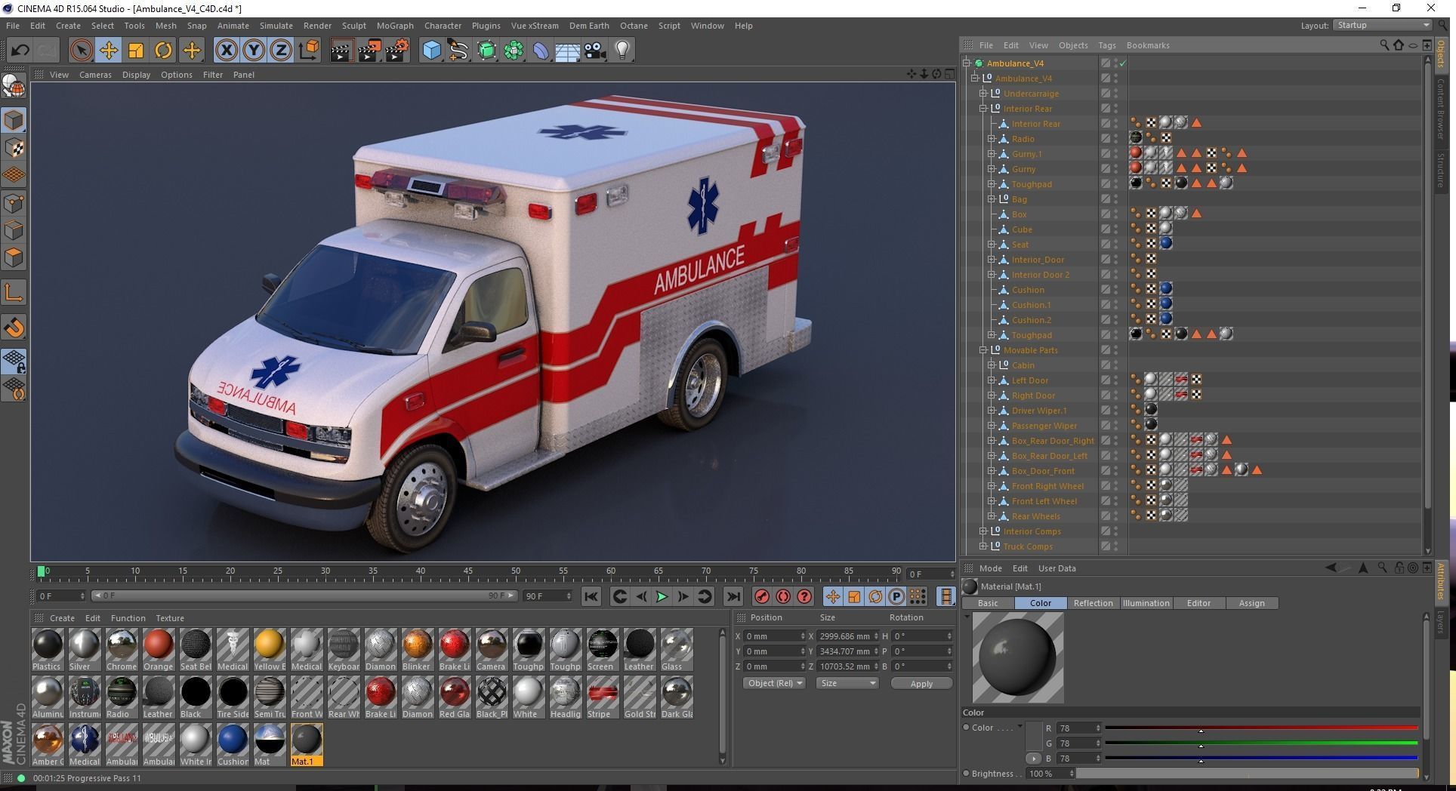This screenshot has width=1456, height=791.
Task: Click the Apply button
Action: coord(921,684)
